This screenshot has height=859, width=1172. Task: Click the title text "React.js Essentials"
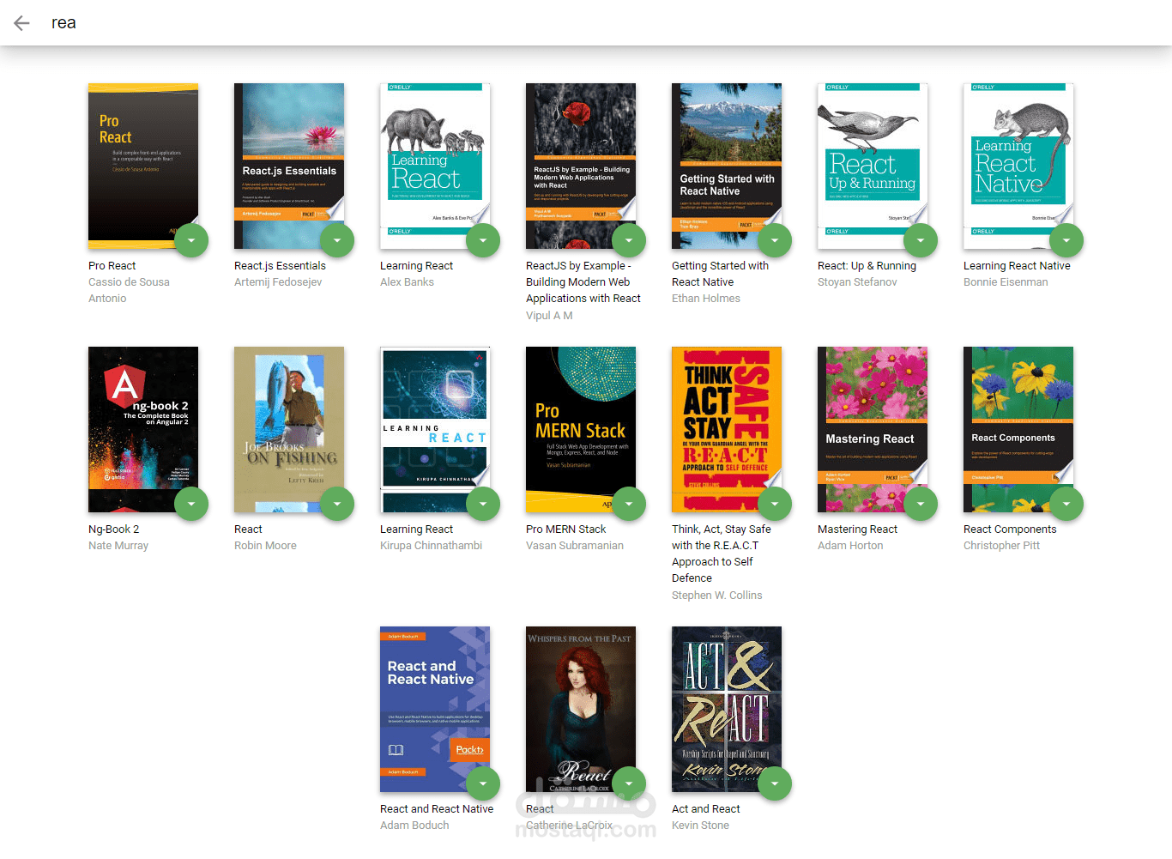[280, 266]
